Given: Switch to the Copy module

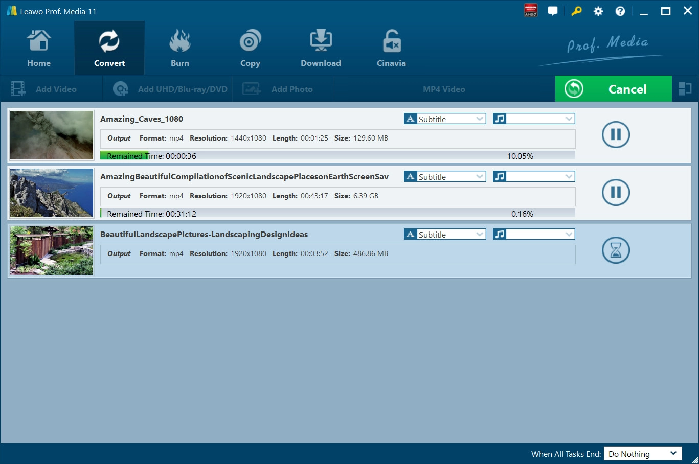Looking at the screenshot, I should 250,49.
